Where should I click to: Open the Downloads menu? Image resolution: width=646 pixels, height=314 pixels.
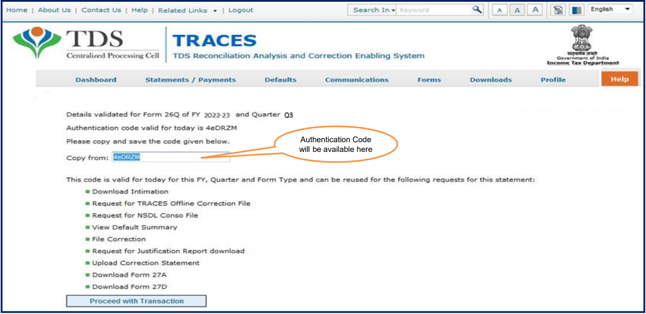tap(490, 80)
